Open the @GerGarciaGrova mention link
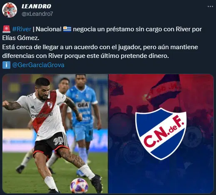The width and height of the screenshot is (216, 195). point(38,65)
